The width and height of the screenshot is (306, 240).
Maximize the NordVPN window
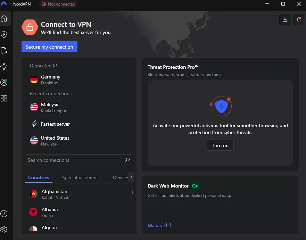coord(283,4)
